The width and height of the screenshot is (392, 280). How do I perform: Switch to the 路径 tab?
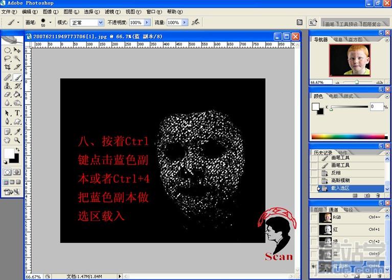(x=348, y=210)
